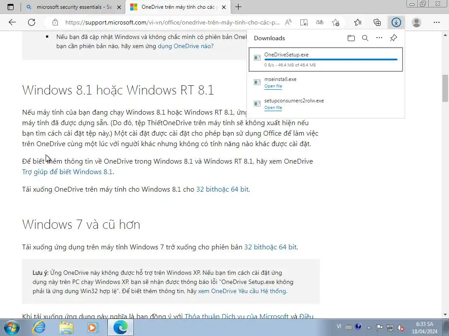Click the address bar URL

coord(172,22)
